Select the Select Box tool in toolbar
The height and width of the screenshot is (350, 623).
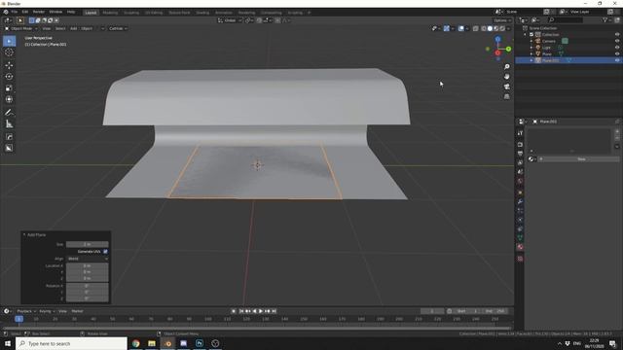(9, 41)
